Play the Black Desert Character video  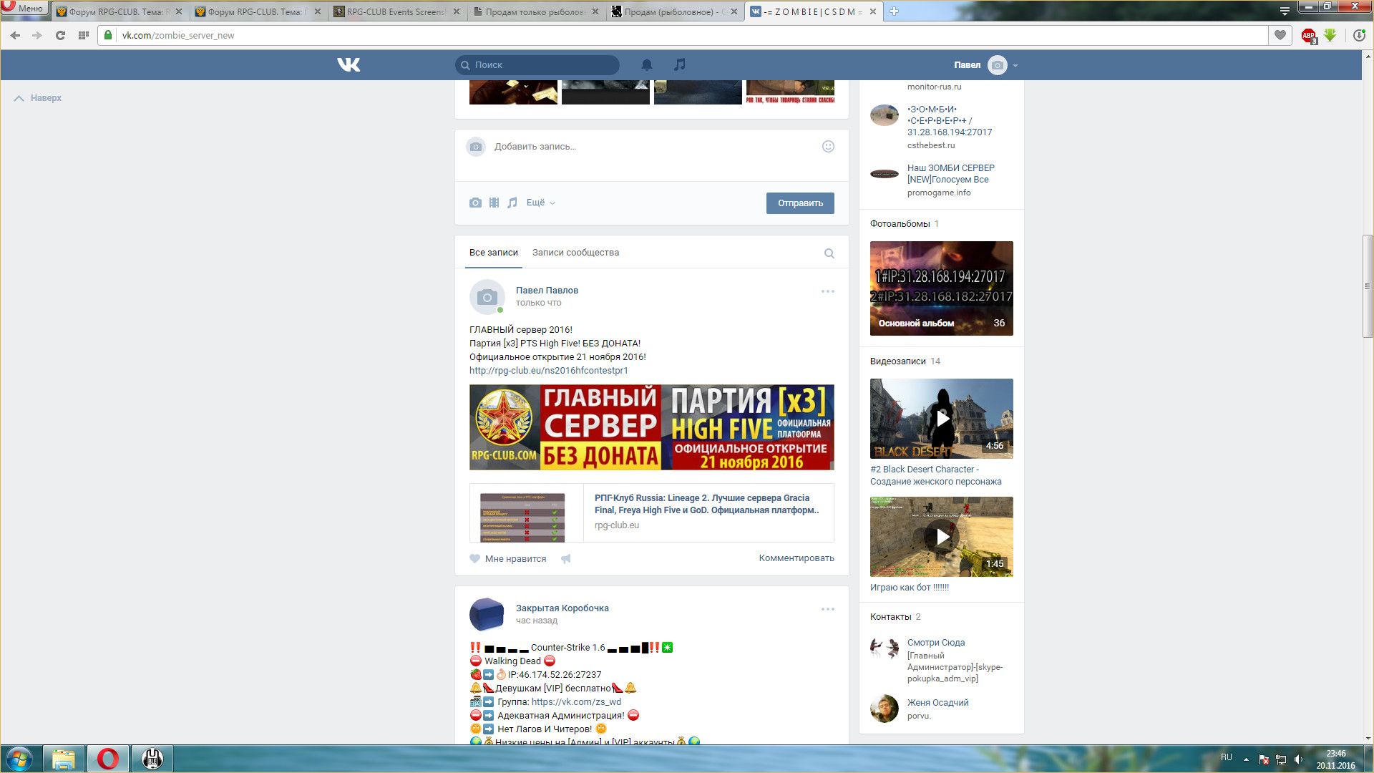click(x=941, y=419)
